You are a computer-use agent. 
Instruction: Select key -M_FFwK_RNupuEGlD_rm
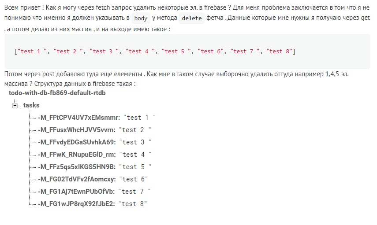pos(77,155)
